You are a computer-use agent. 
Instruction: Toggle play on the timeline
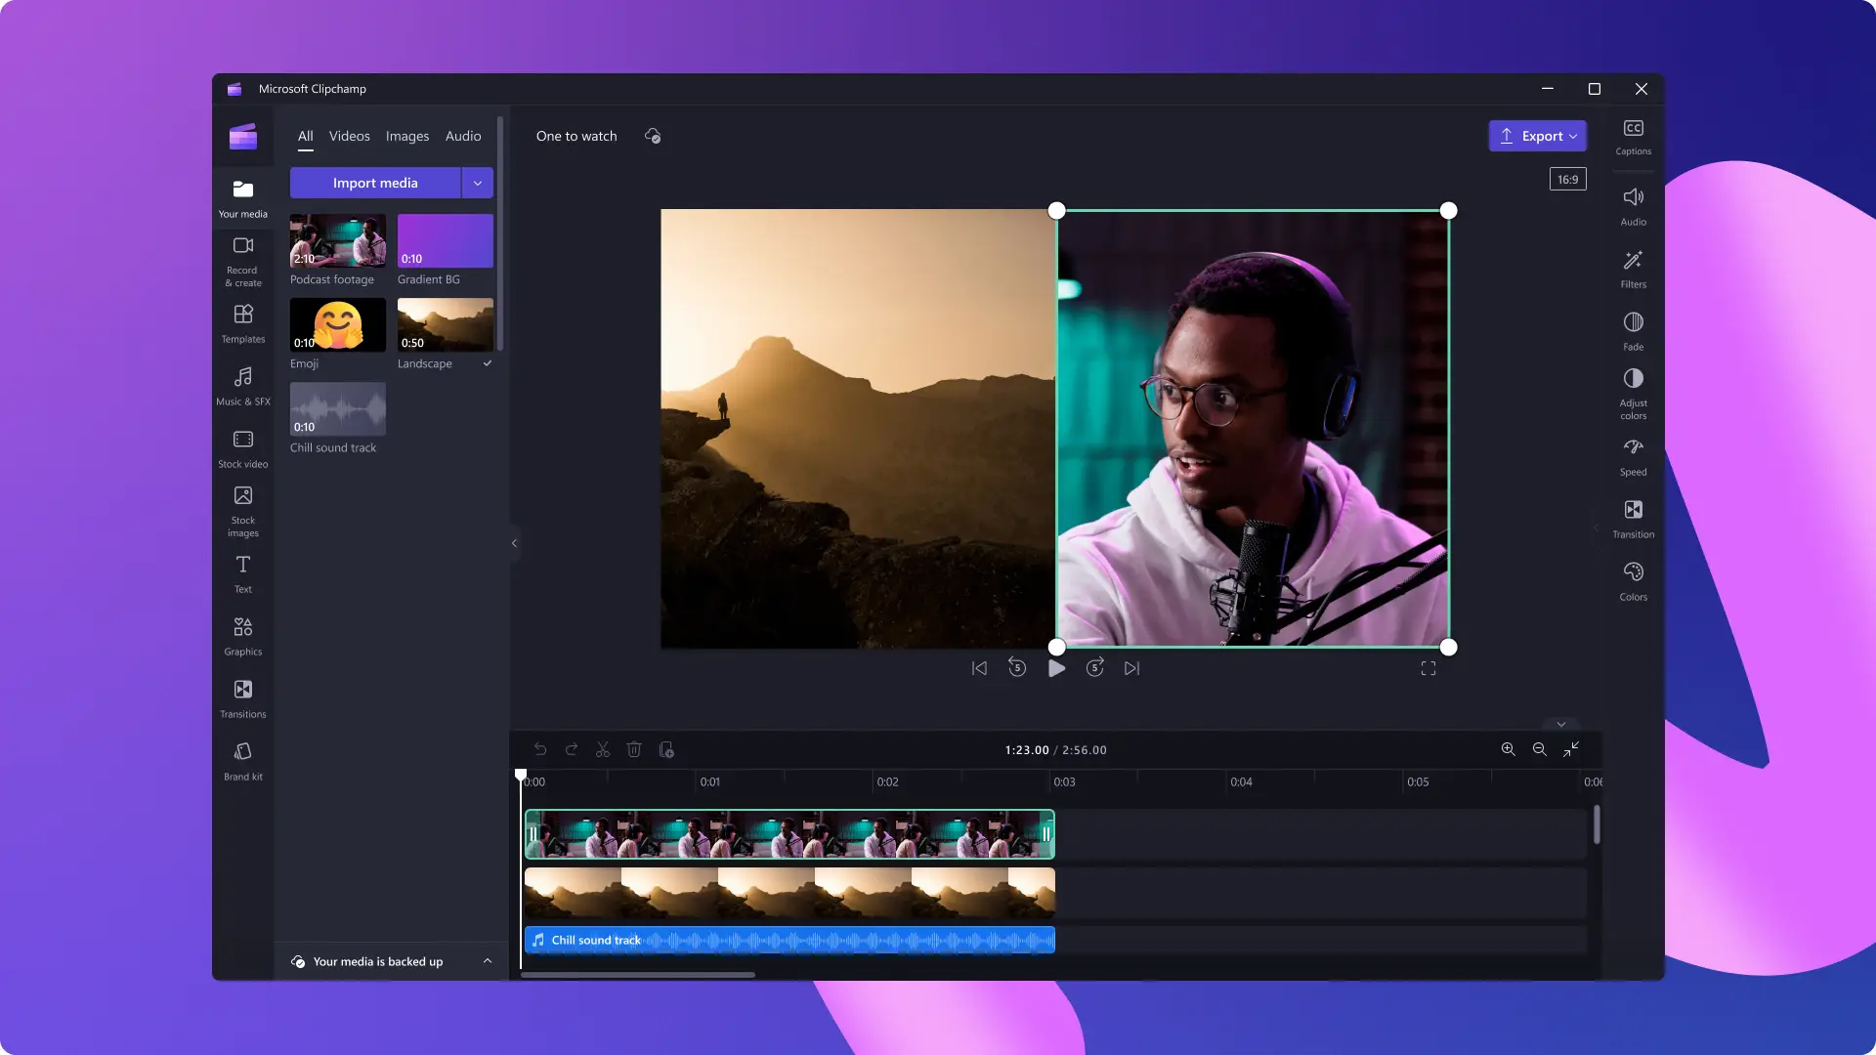[x=1054, y=667]
